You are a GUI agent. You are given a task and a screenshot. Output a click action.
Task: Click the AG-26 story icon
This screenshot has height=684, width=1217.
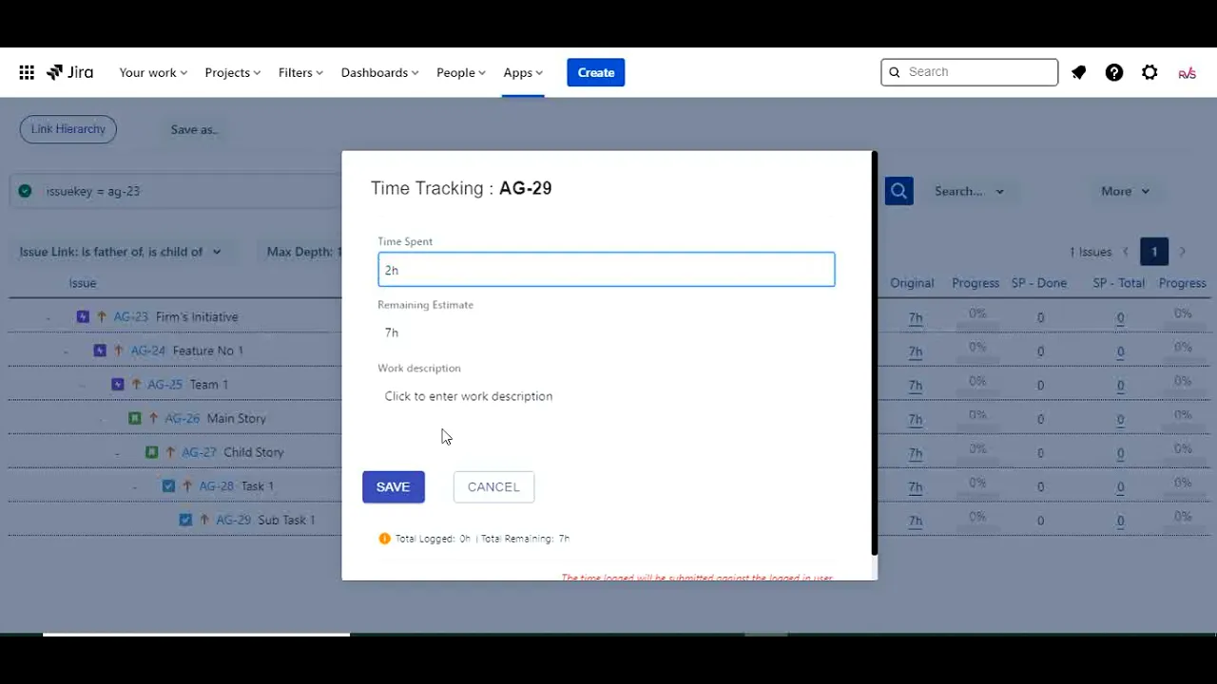(134, 418)
